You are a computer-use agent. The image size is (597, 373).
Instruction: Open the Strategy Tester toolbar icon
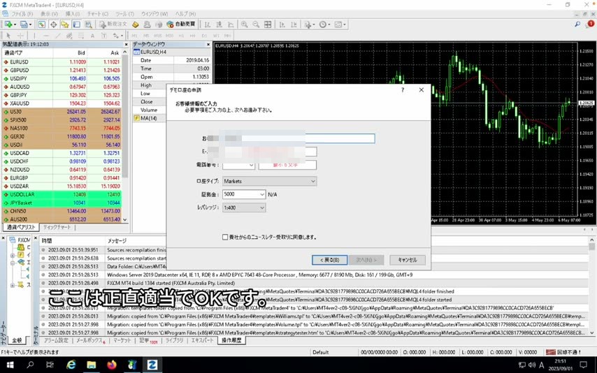tap(88, 24)
